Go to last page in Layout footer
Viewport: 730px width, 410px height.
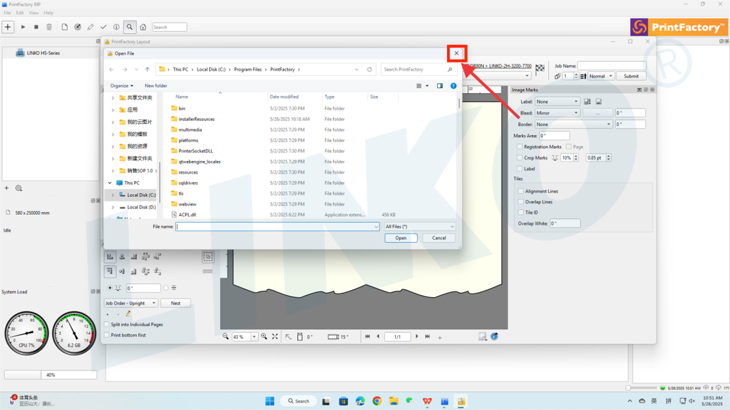[427, 337]
